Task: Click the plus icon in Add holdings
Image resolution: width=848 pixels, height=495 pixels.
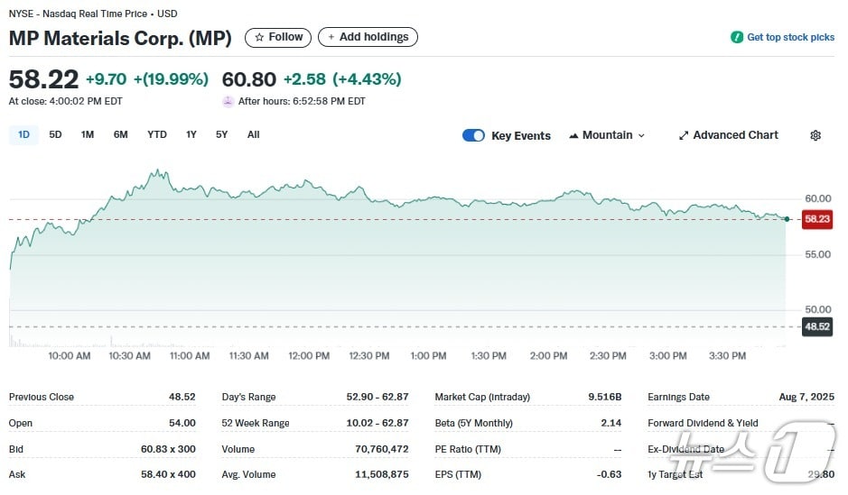Action: (331, 38)
